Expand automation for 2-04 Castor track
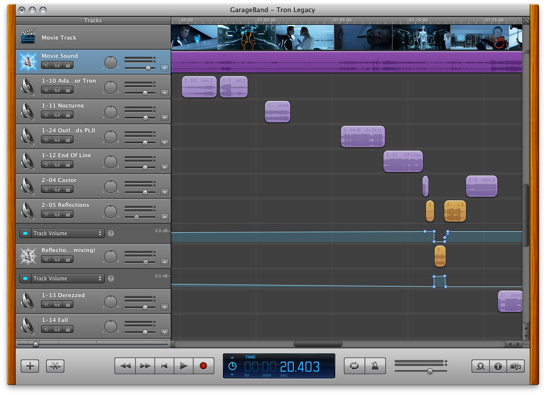 (165, 192)
